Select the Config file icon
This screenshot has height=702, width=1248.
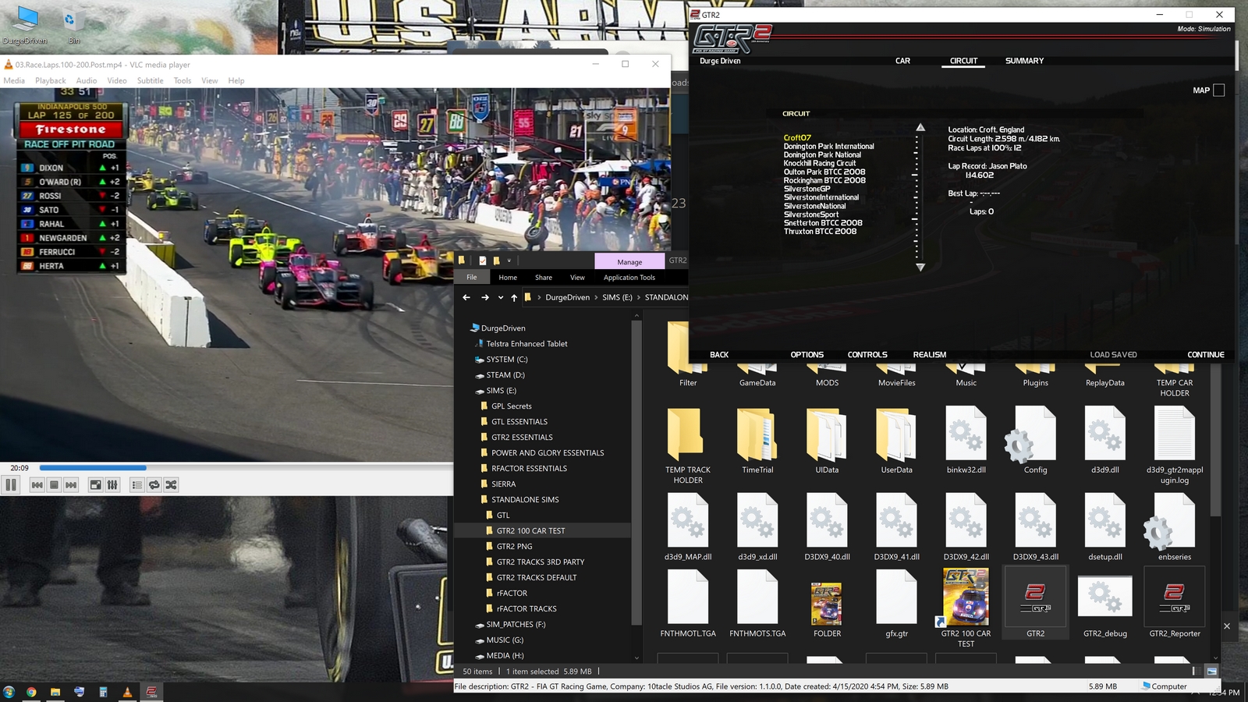pyautogui.click(x=1035, y=441)
